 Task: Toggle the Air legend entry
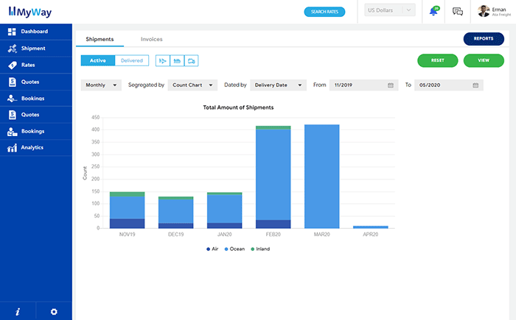pyautogui.click(x=212, y=249)
